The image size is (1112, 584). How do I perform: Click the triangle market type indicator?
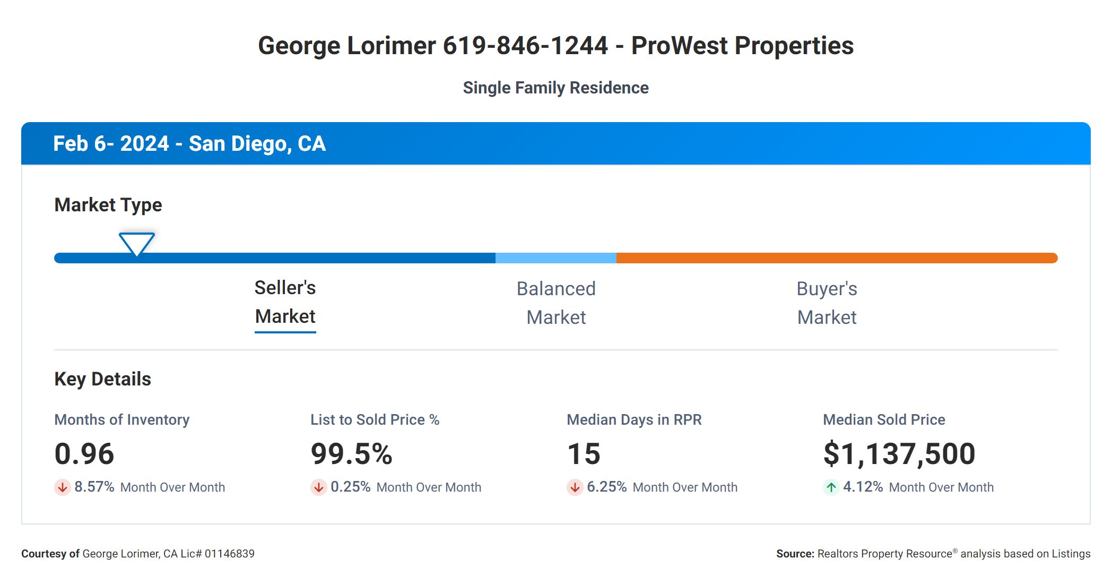(137, 243)
